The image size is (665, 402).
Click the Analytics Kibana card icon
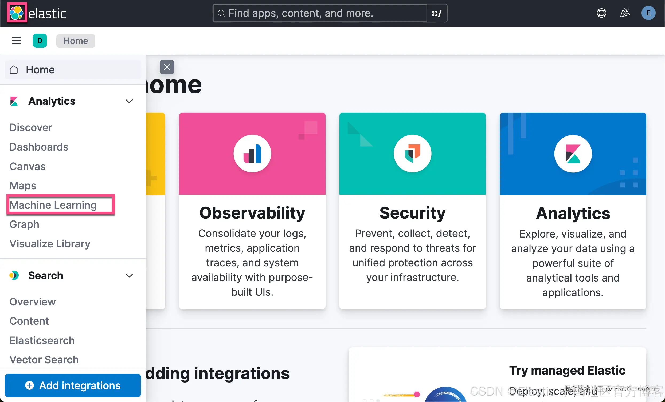[573, 154]
